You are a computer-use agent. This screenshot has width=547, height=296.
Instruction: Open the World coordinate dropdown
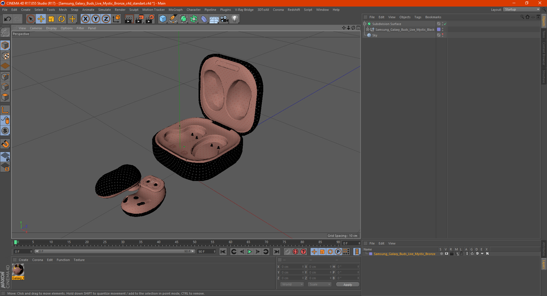click(292, 284)
